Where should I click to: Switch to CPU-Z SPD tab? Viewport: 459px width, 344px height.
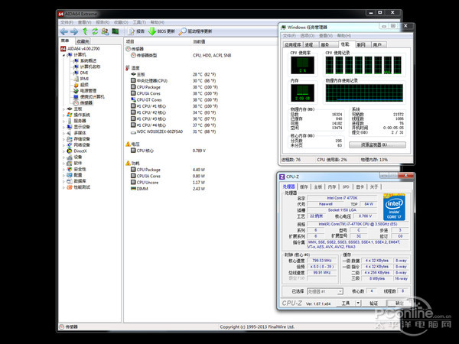346,187
